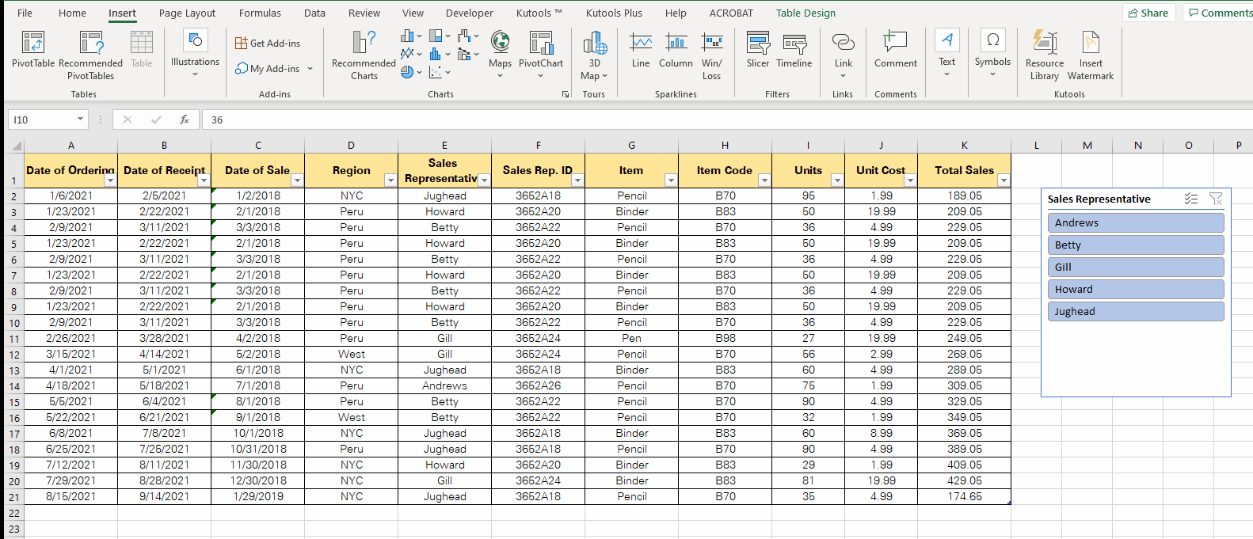The height and width of the screenshot is (539, 1253).
Task: Insert a Link
Action: [844, 54]
